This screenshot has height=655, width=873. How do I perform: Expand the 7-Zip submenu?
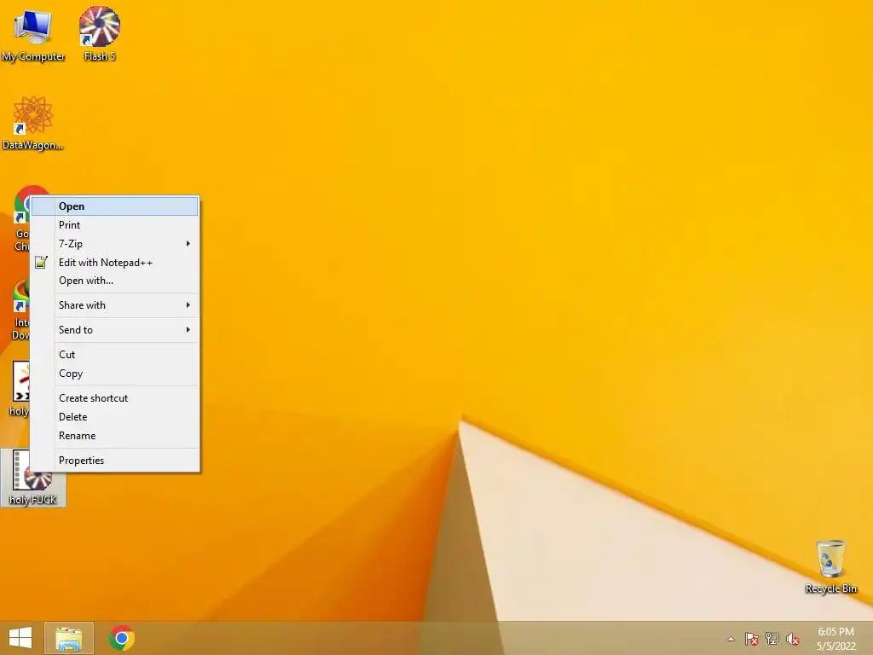(115, 243)
